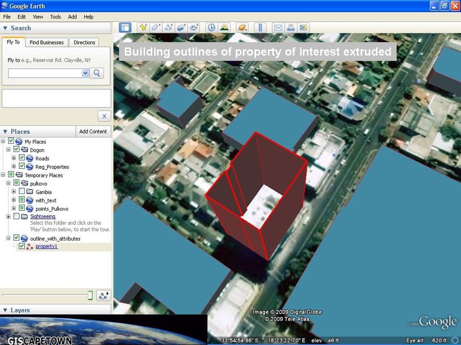The height and width of the screenshot is (345, 461).
Task: Uncheck the property1 checkbox
Action: pos(22,246)
